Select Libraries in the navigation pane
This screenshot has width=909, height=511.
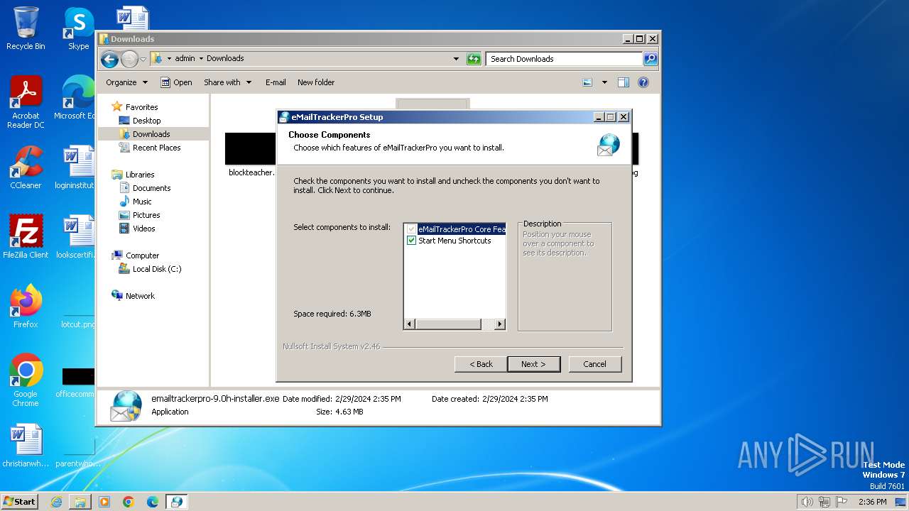click(x=140, y=175)
